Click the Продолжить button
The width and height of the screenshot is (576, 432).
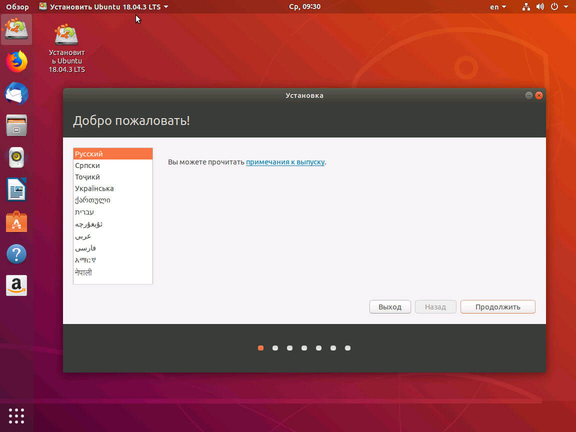[498, 306]
